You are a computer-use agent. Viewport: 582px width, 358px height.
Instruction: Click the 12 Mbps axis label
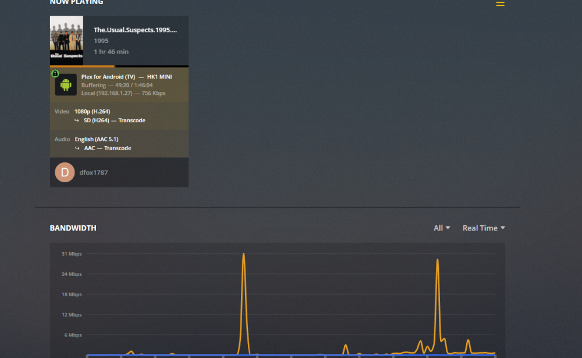pyautogui.click(x=72, y=314)
